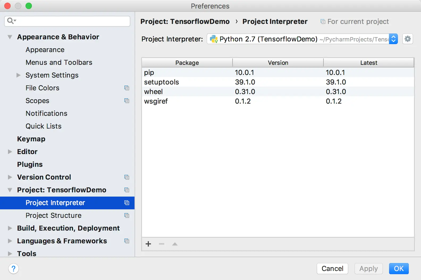Click the search magnifier icon
This screenshot has height=280, width=421.
click(11, 21)
